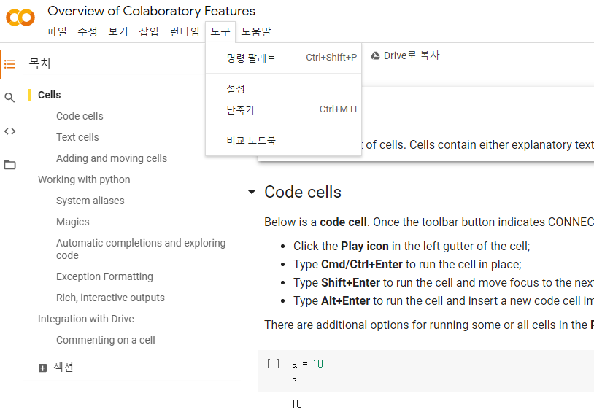Jump to Rich, interactive outputs
The height and width of the screenshot is (415, 594).
pyautogui.click(x=110, y=298)
